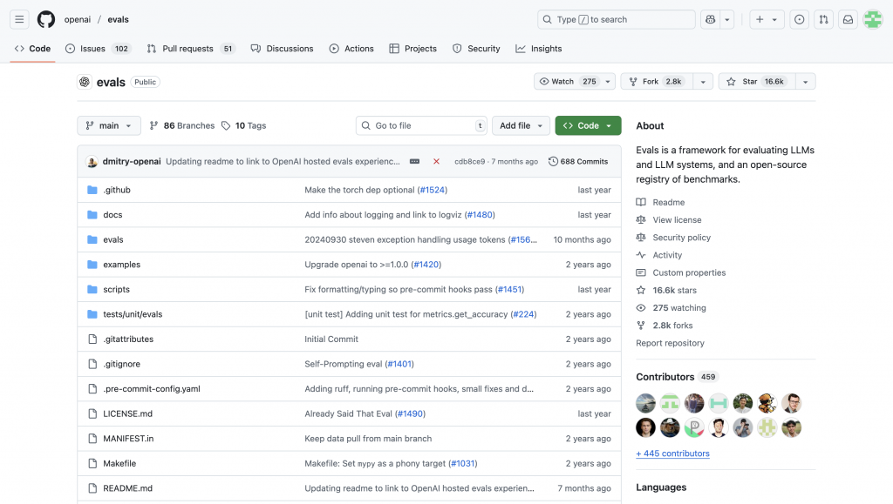This screenshot has height=504, width=893.
Task: Open the notifications inbox icon
Action: point(848,19)
